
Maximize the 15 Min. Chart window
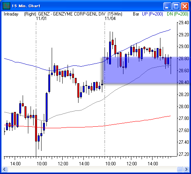click(176, 6)
